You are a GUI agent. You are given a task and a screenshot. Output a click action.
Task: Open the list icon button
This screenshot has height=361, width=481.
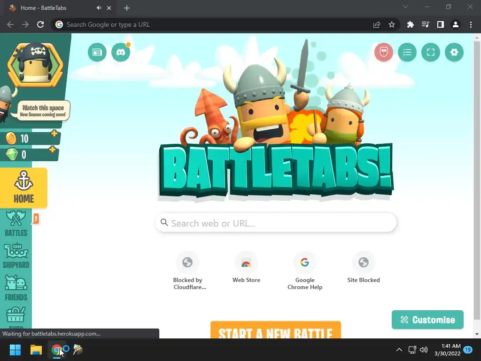click(x=407, y=52)
